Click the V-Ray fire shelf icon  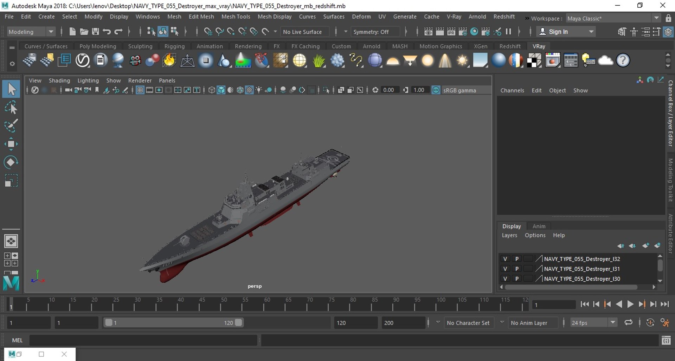click(169, 60)
